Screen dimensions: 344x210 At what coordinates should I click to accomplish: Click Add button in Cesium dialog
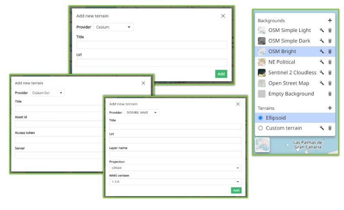[x=221, y=74]
